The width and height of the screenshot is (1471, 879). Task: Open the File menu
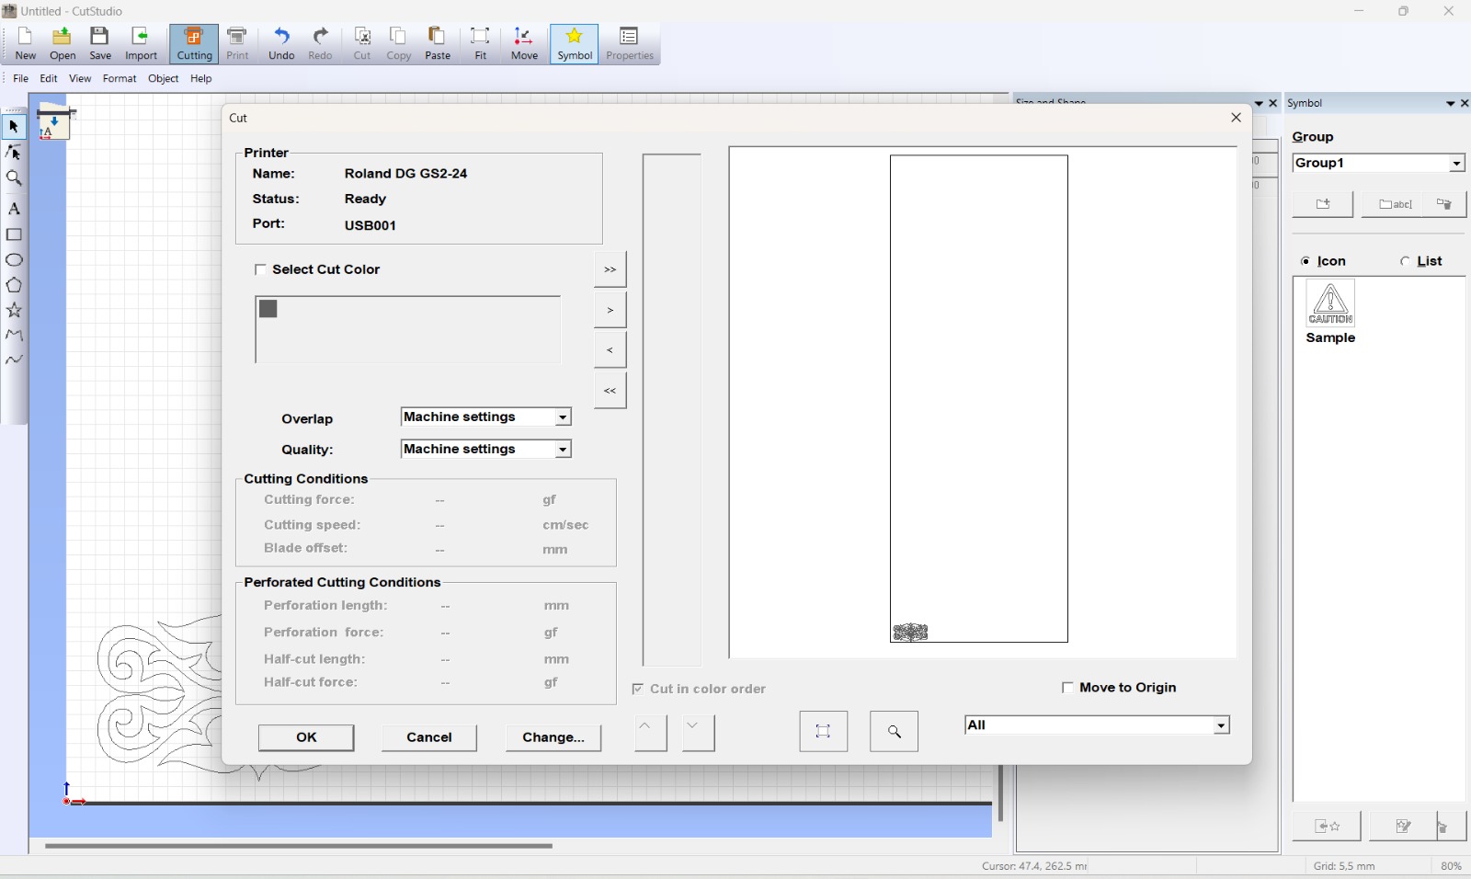tap(20, 79)
